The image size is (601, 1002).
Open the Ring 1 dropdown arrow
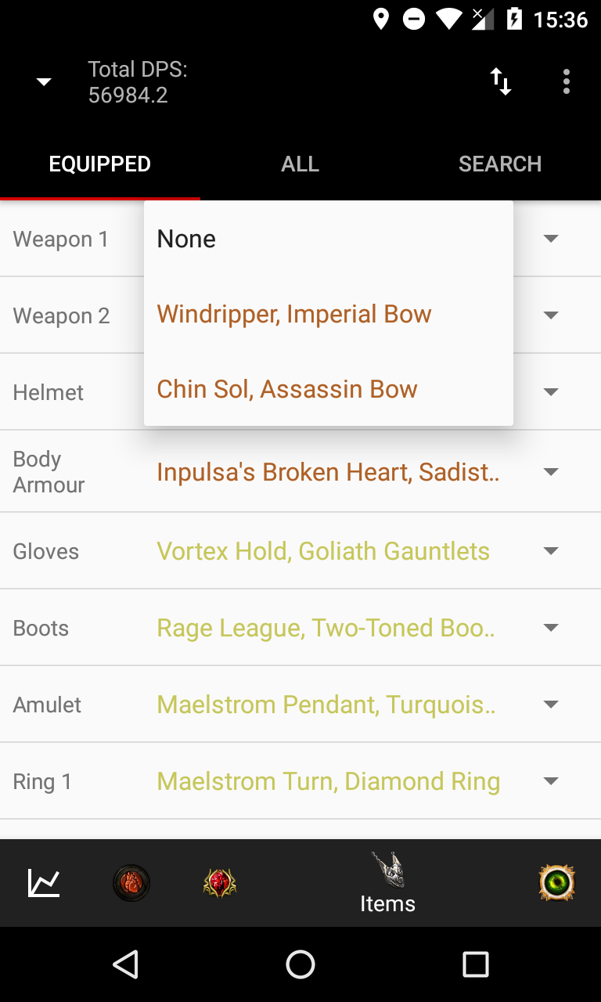click(551, 781)
